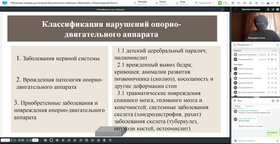
Task: Click the green recording indicator button
Action: [220, 3]
